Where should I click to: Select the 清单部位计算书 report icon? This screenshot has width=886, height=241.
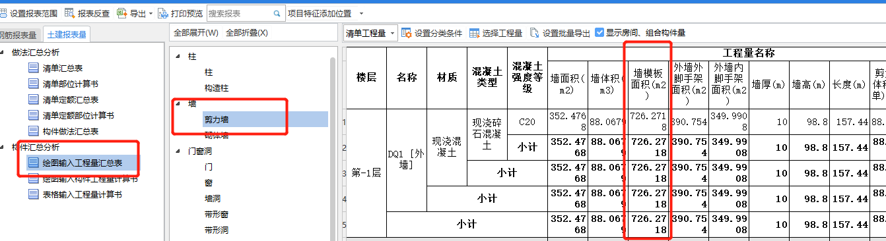click(34, 84)
